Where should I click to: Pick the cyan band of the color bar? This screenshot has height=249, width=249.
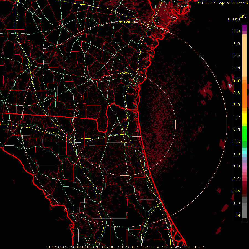tap(244, 152)
